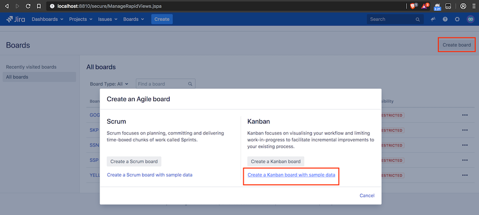Screen dimensions: 479x215
Task: Click the Create a Scrum board button
Action: pos(134,162)
